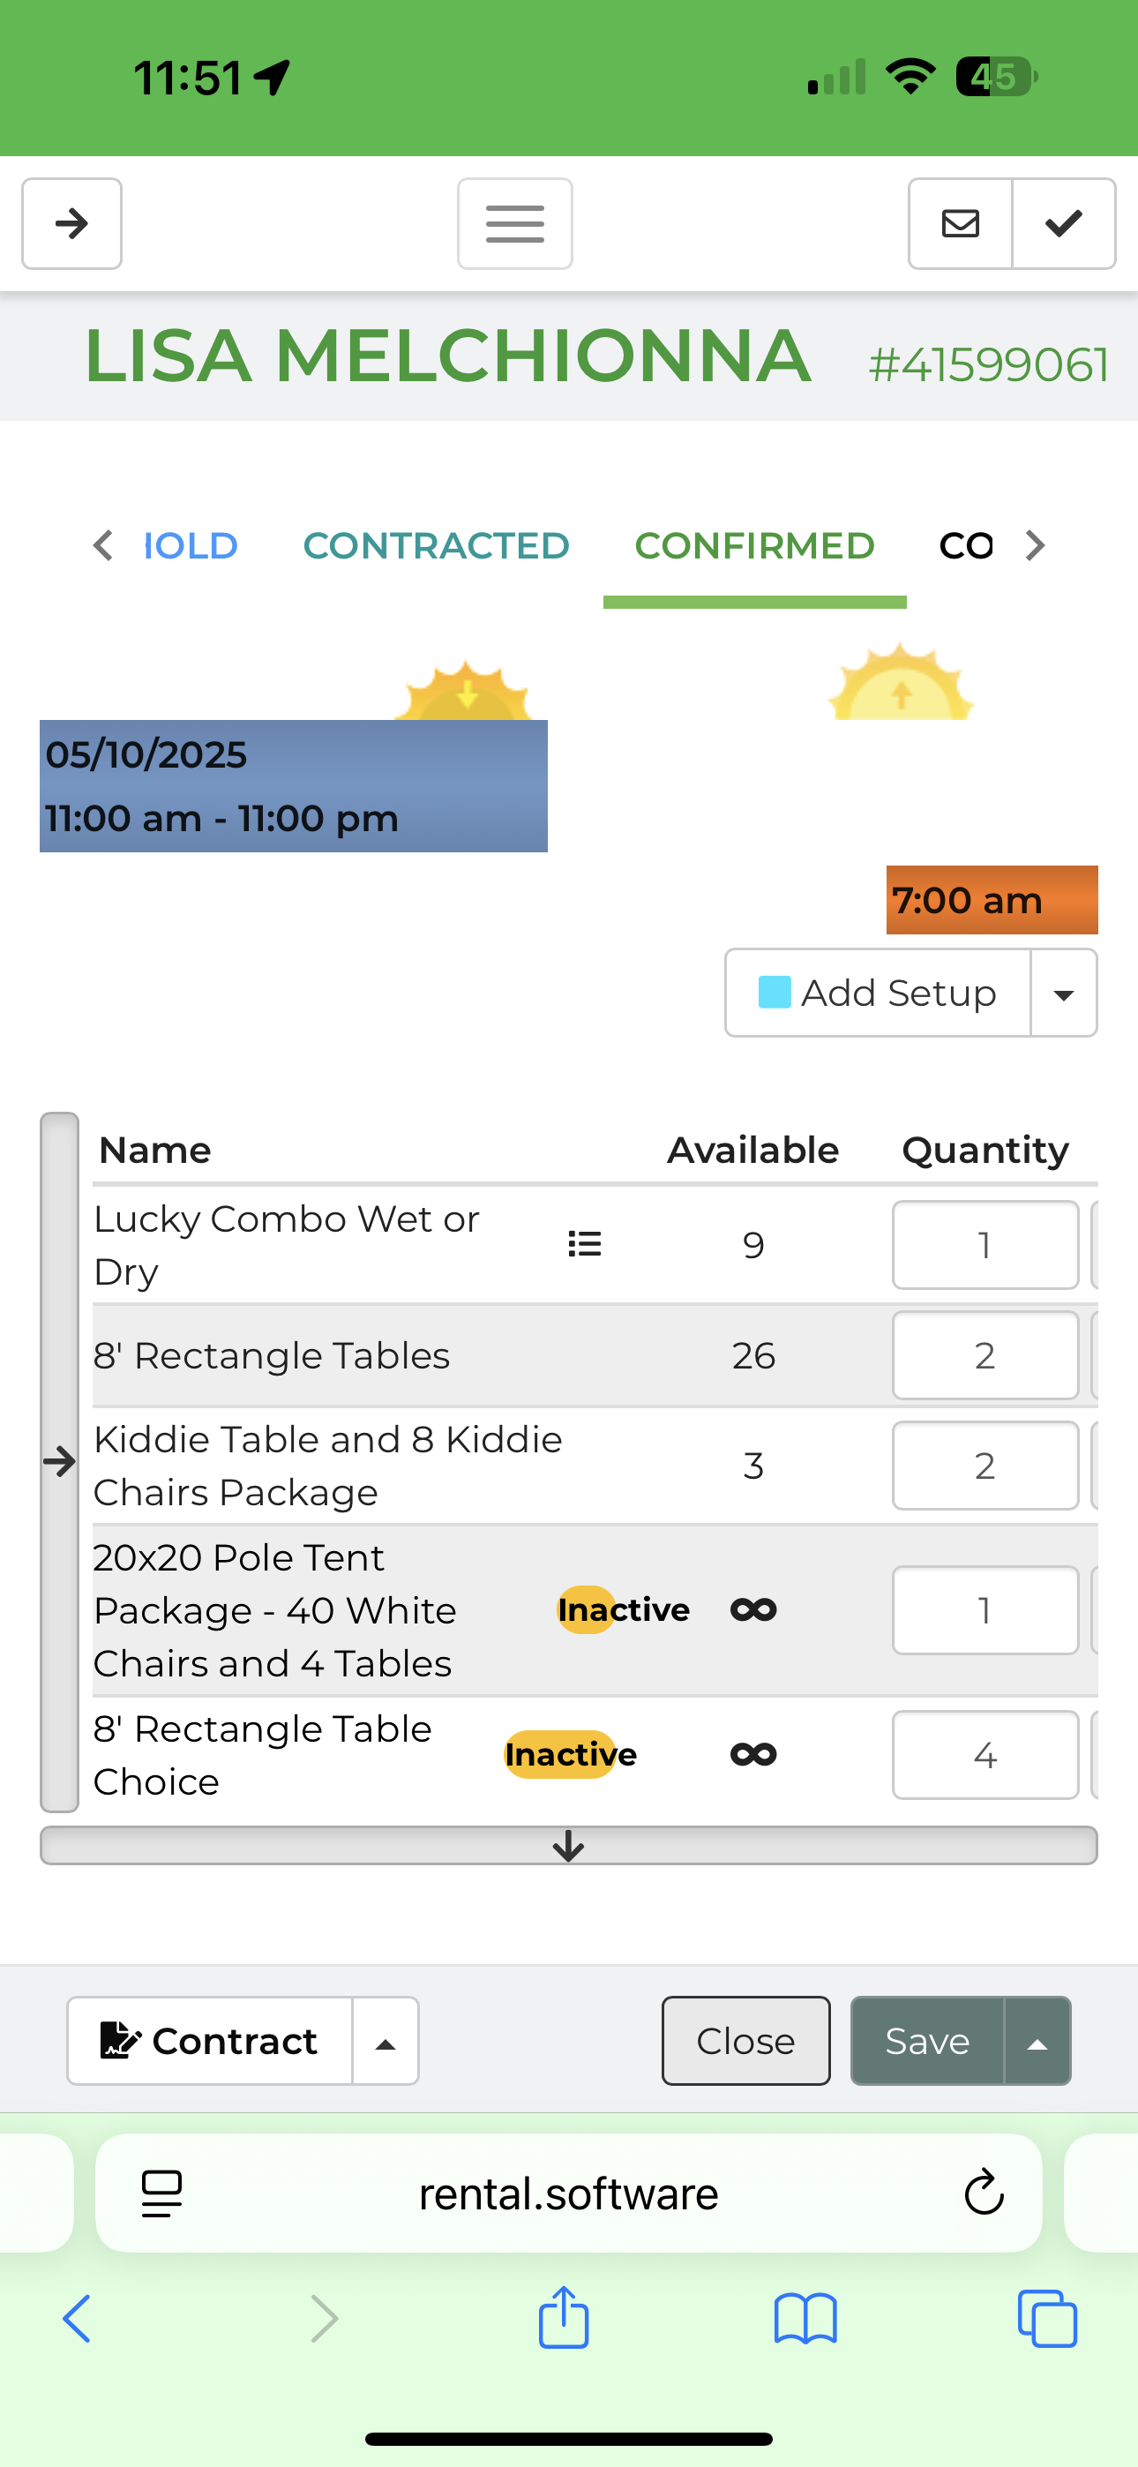Show Safari open tabs overview
This screenshot has height=2467, width=1138.
[x=1047, y=2318]
